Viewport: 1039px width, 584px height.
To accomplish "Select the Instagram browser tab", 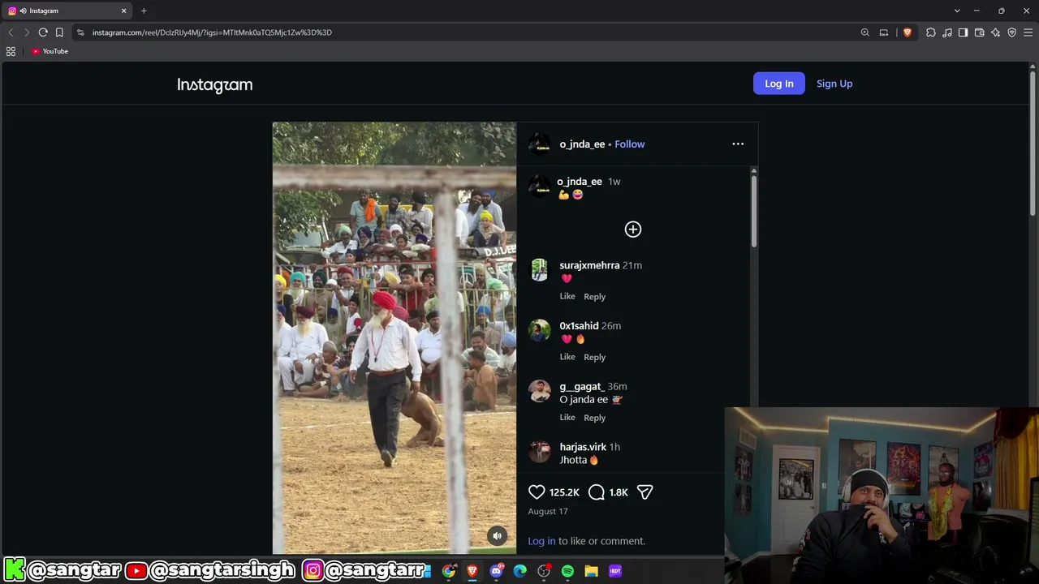I will 67,11.
